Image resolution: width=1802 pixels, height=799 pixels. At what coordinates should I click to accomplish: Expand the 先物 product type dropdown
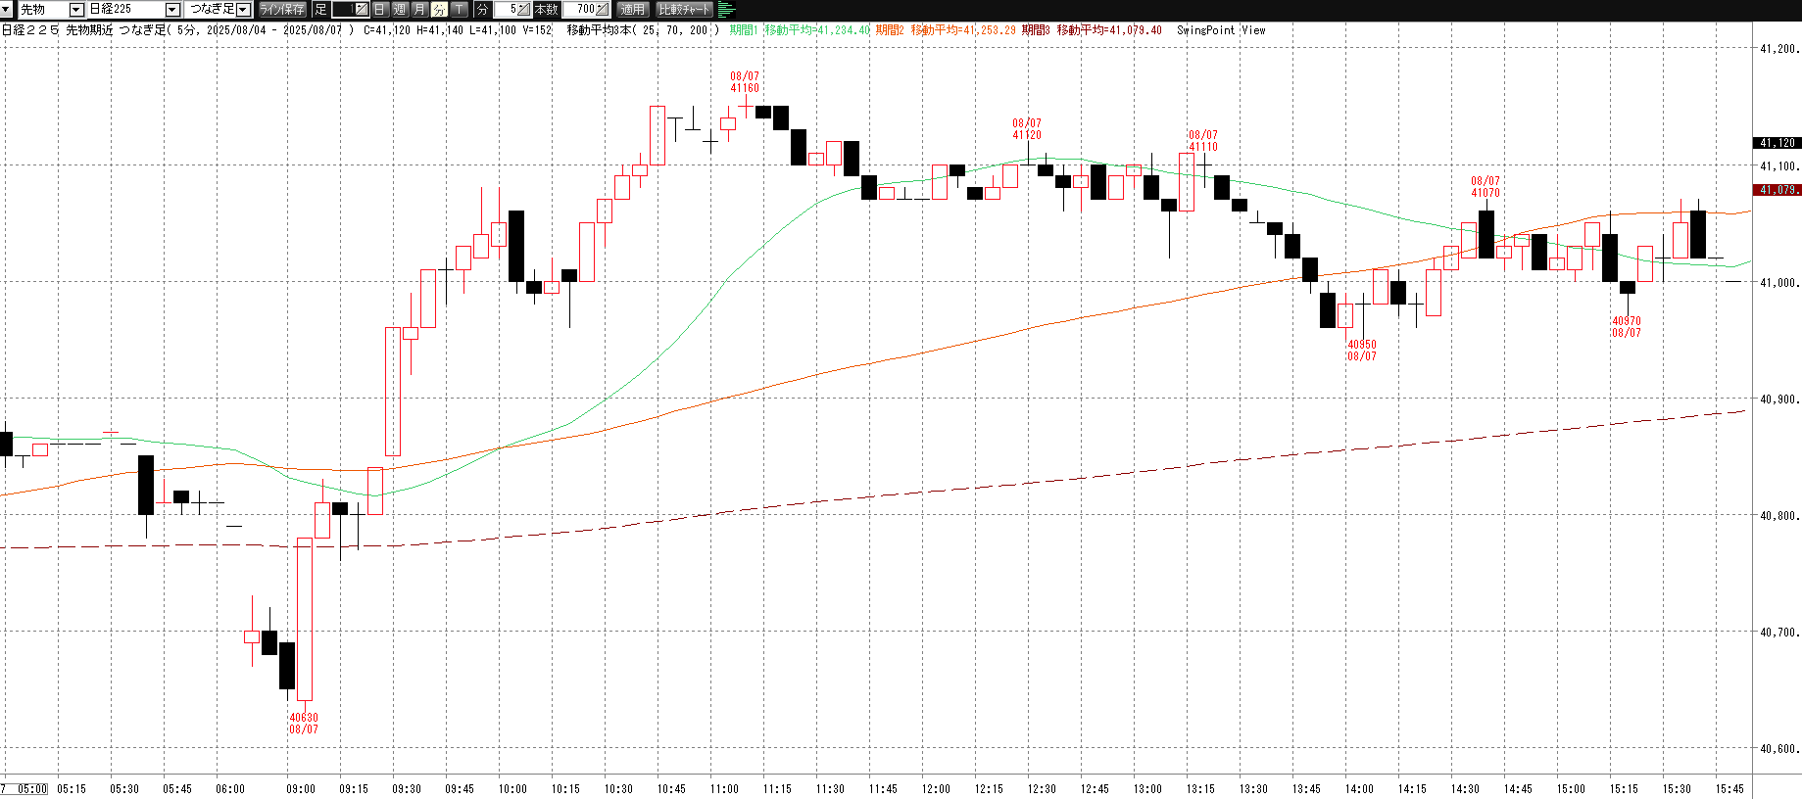pyautogui.click(x=76, y=10)
